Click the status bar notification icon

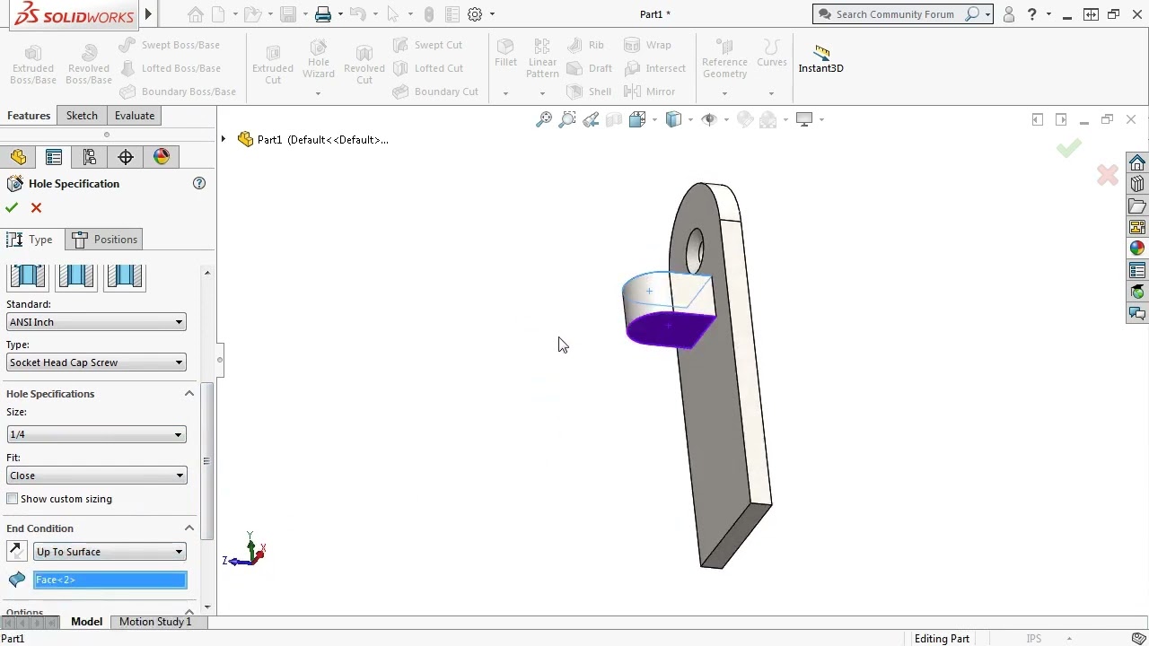point(1138,639)
